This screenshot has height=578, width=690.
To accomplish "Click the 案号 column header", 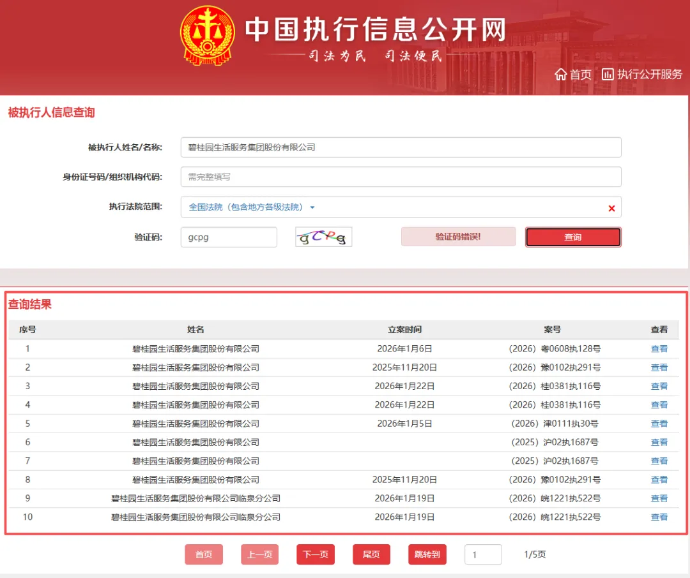I will pos(552,330).
